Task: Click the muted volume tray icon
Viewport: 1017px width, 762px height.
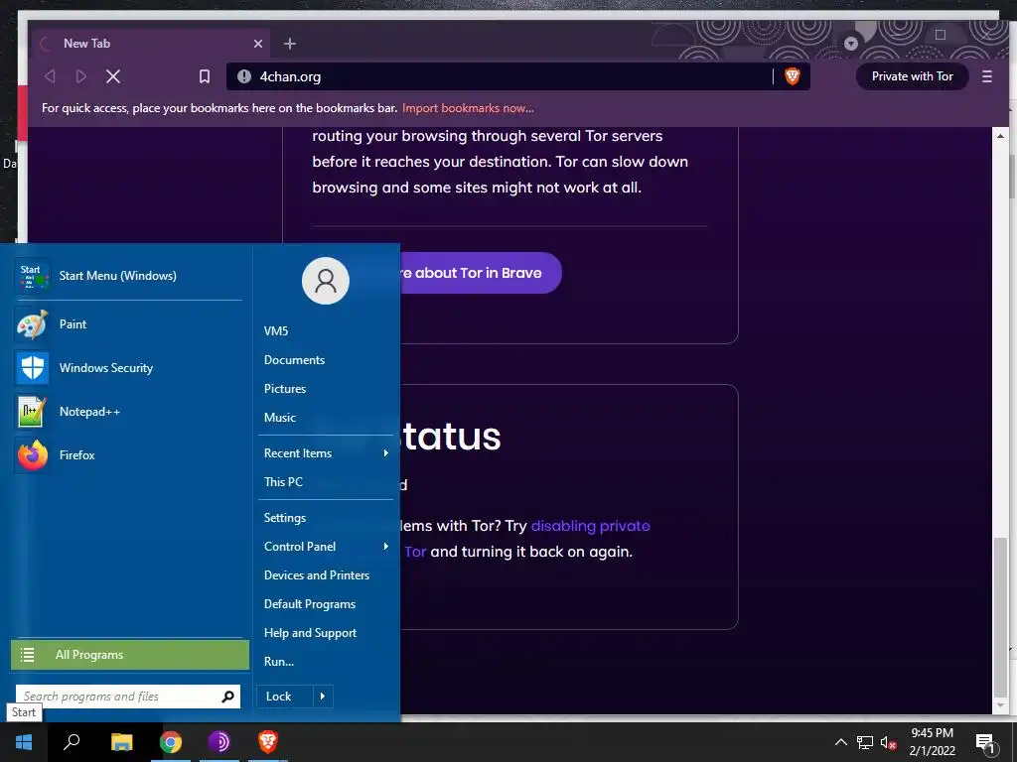Action: click(x=888, y=742)
